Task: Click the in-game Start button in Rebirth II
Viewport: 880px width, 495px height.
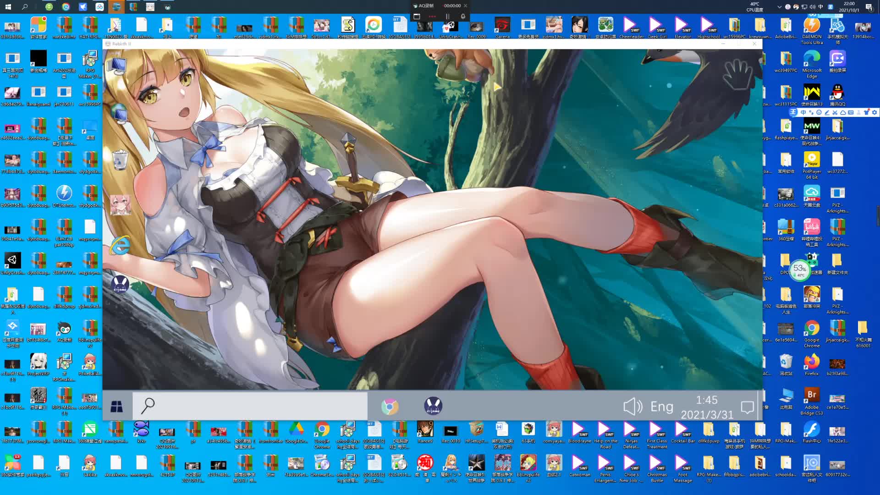Action: 116,406
